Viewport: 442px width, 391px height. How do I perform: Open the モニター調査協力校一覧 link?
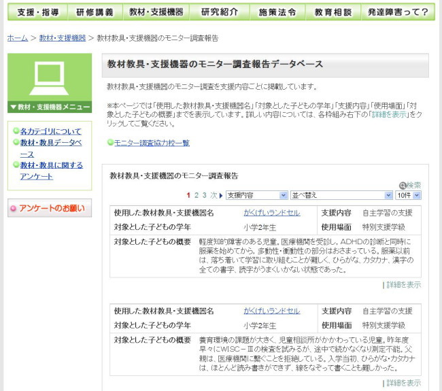[152, 143]
